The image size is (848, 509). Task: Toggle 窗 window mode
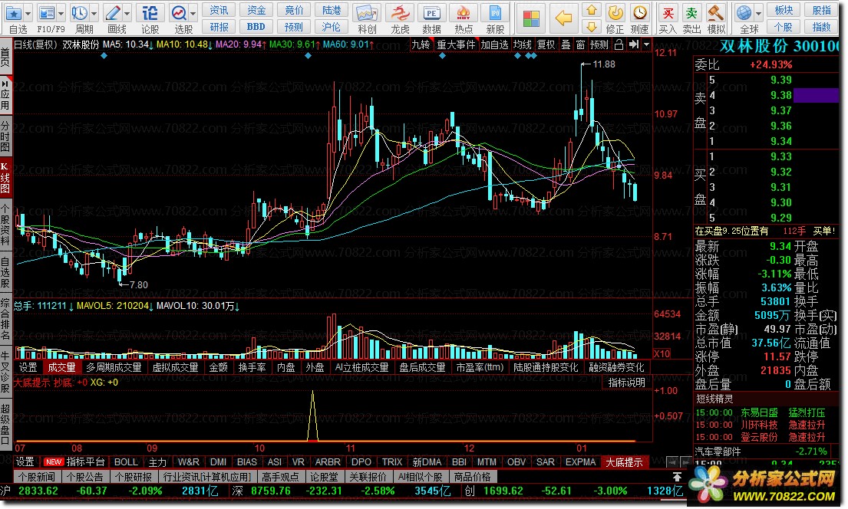pos(580,44)
